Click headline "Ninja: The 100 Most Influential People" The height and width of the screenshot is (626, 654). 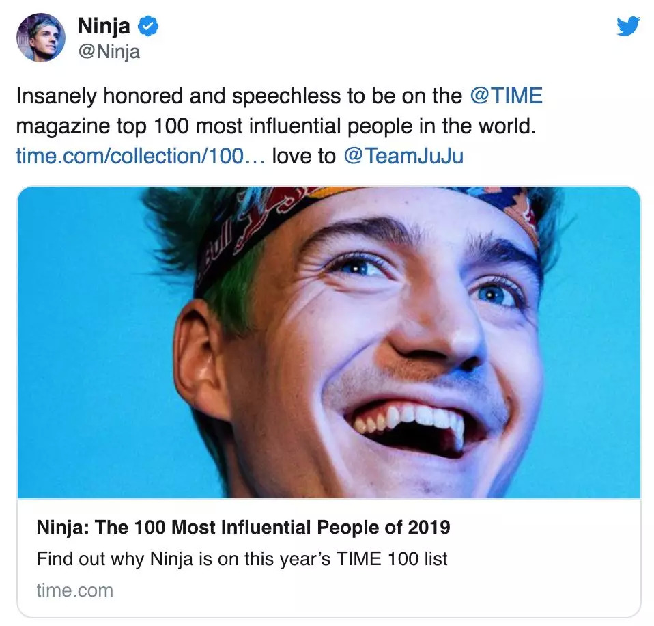(x=243, y=527)
